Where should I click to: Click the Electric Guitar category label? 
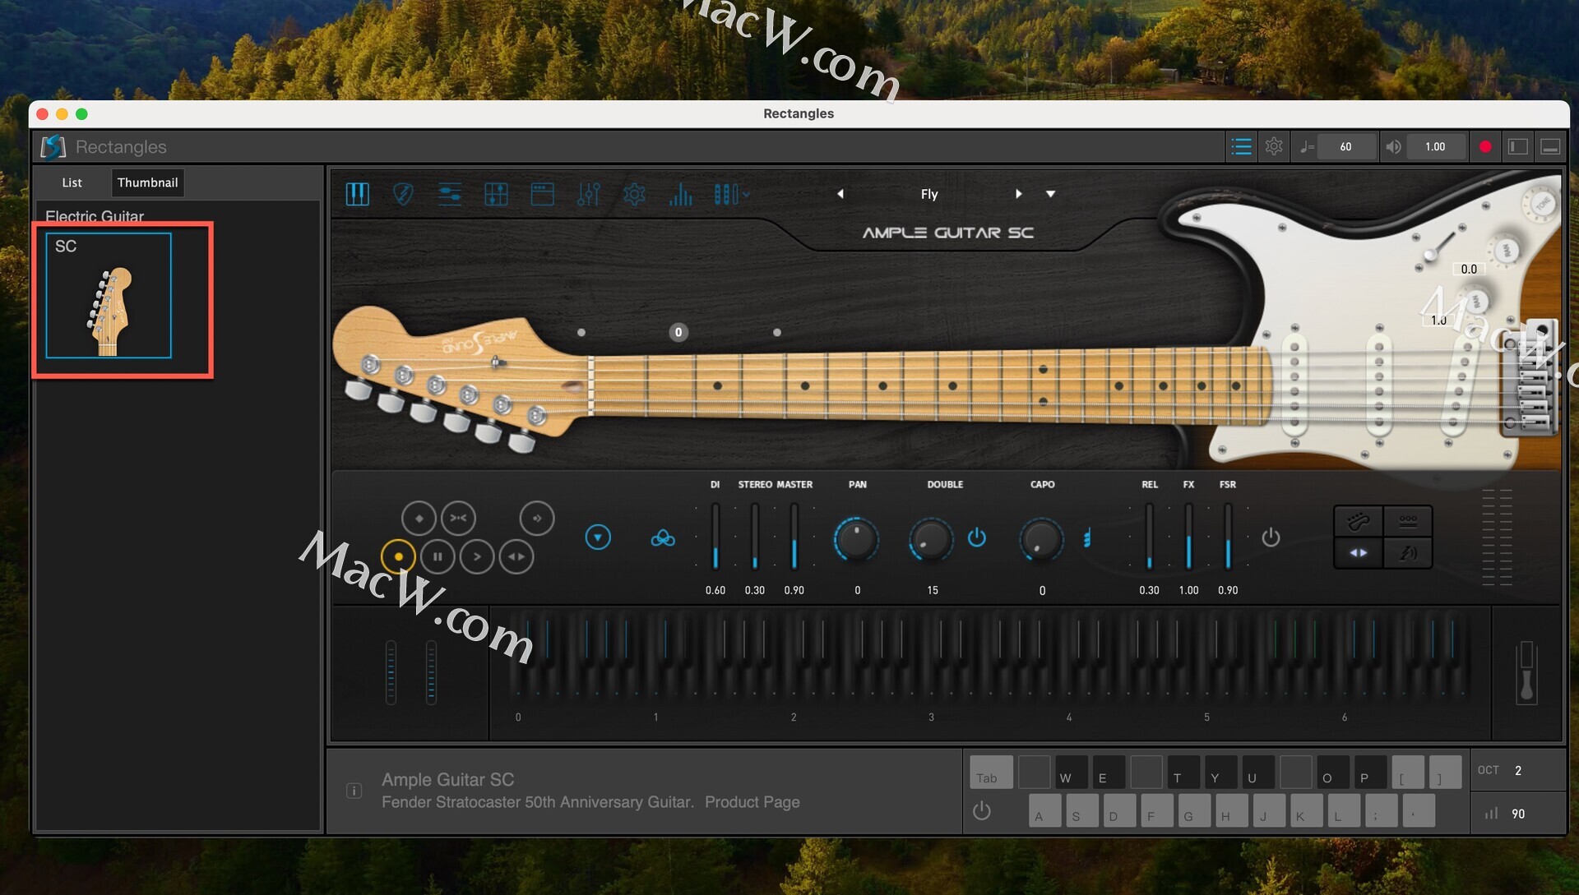pyautogui.click(x=95, y=216)
